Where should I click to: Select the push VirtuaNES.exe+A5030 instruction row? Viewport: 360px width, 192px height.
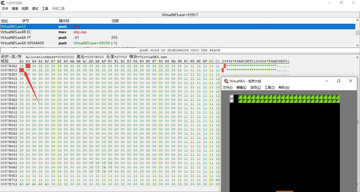click(178, 43)
